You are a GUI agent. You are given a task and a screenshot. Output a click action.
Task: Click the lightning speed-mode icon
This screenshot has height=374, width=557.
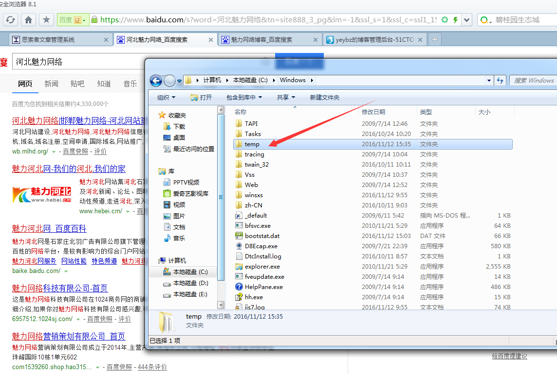455,20
